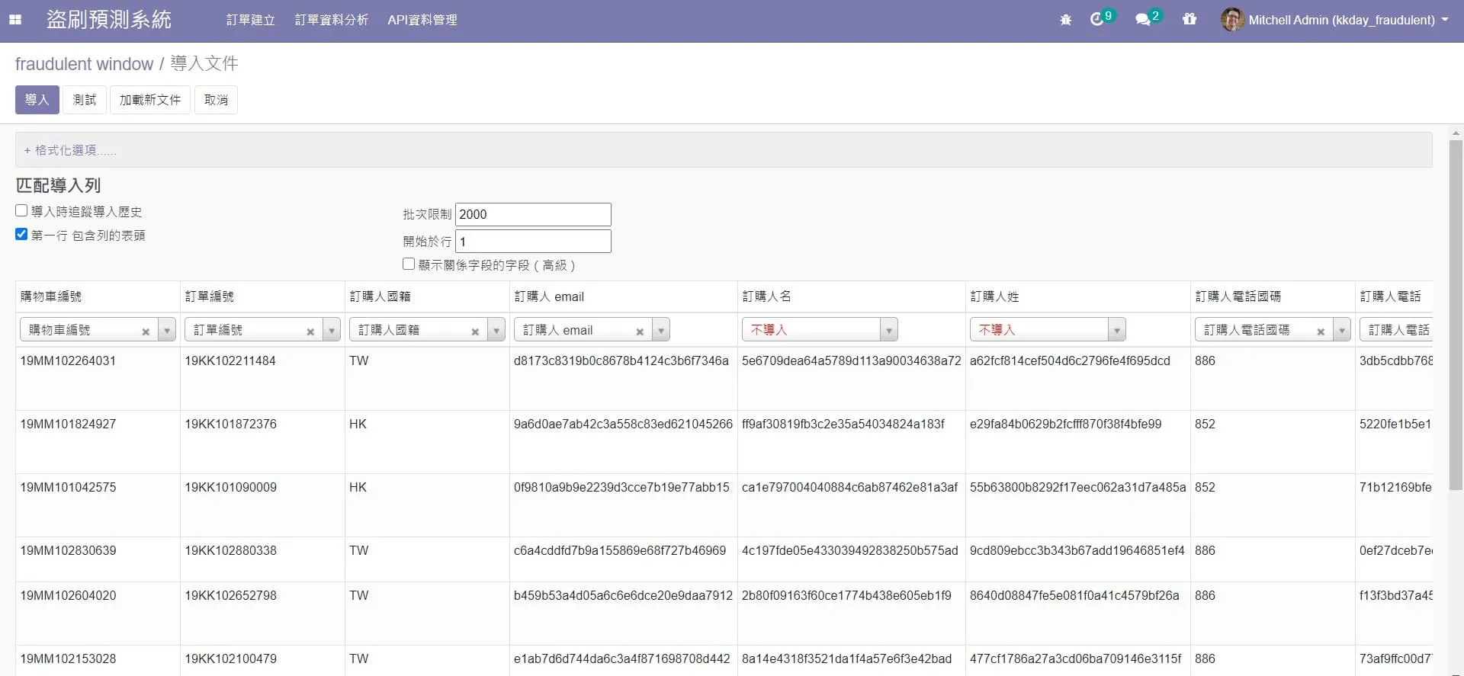
Task: Uncheck 第一行 包含列的表頭 checkbox
Action: 21,234
